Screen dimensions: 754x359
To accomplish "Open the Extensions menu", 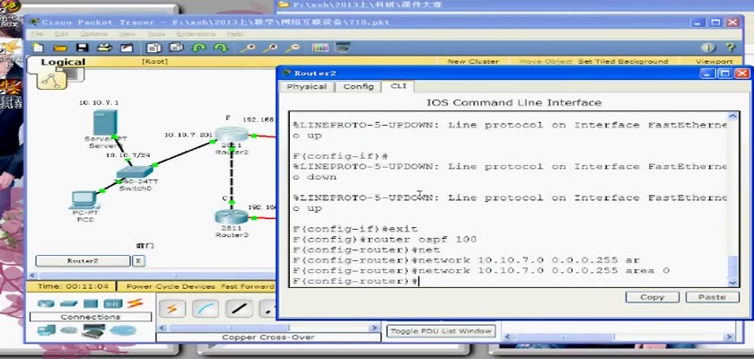I will pos(196,34).
